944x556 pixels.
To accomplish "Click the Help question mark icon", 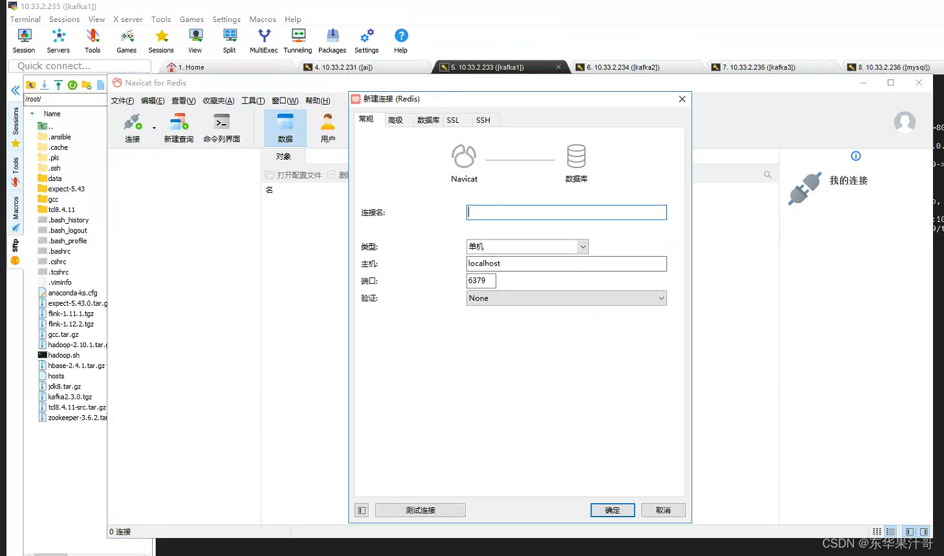I will 401,36.
